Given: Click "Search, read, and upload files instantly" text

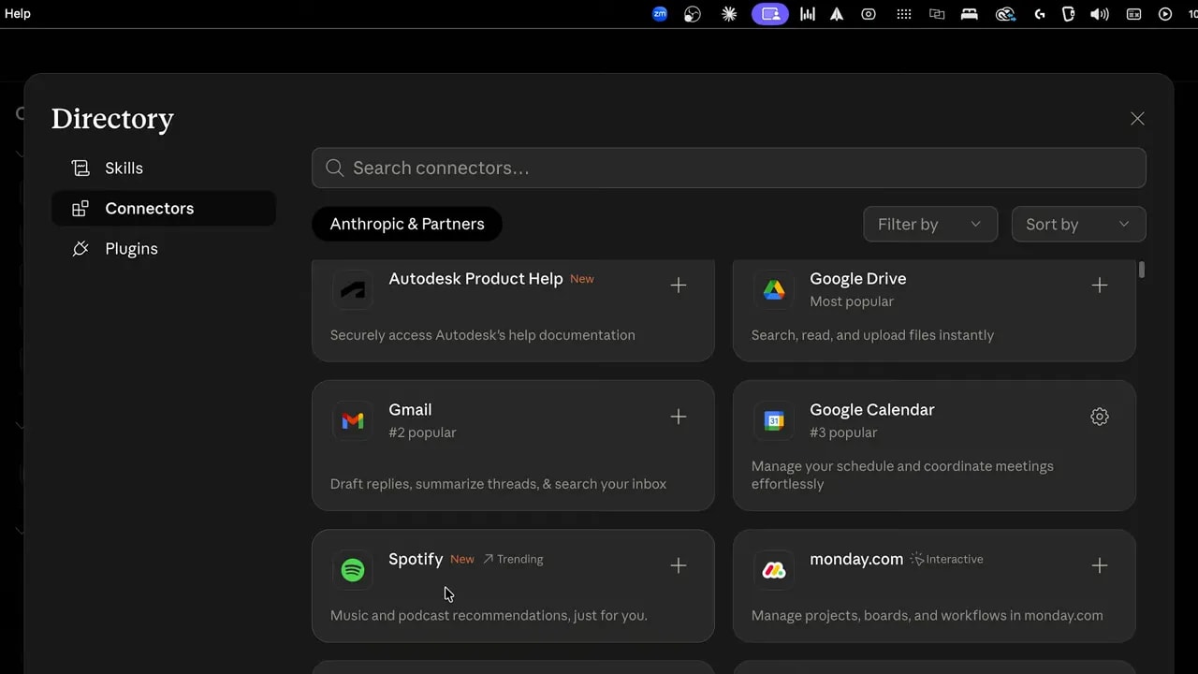Looking at the screenshot, I should (x=872, y=335).
